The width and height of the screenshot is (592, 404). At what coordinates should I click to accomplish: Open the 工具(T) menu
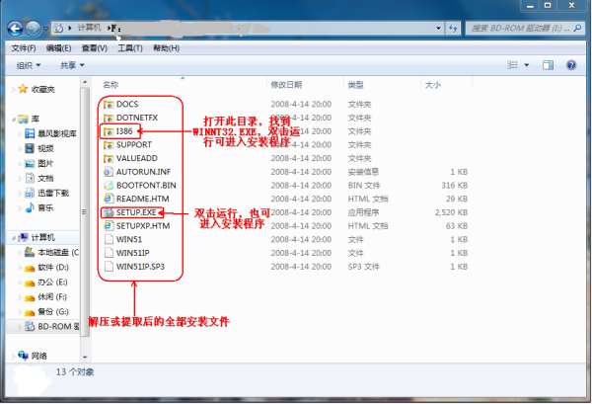130,48
